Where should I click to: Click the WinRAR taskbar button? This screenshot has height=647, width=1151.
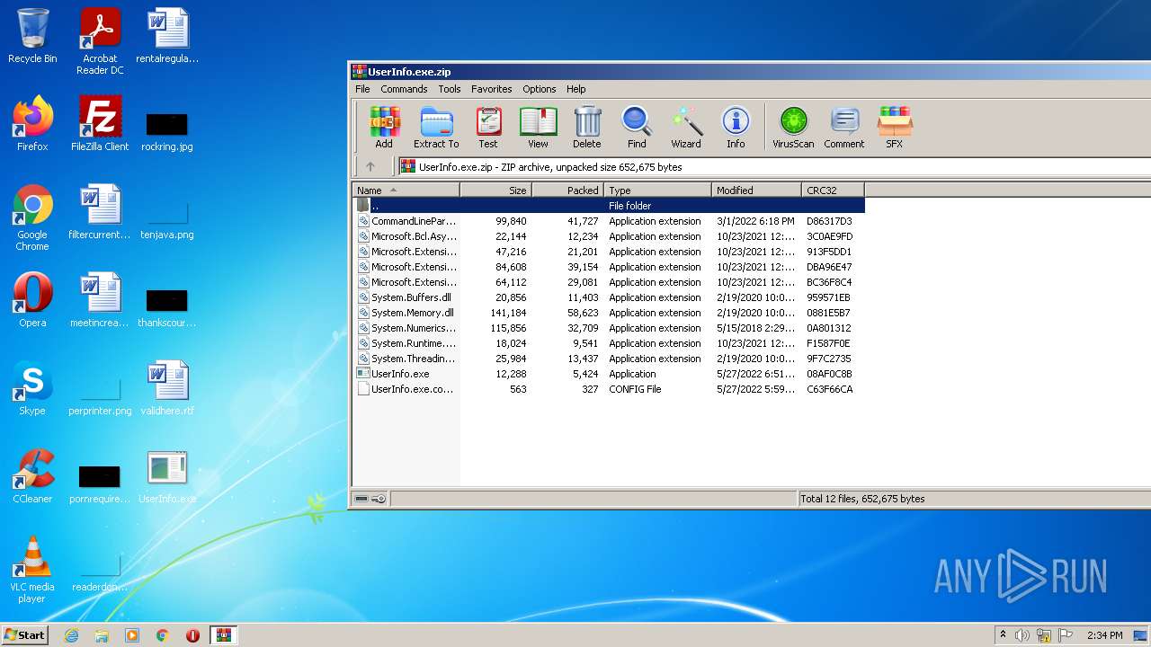click(x=223, y=635)
